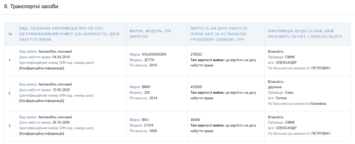Image resolution: width=355 pixels, height=144 pixels.
Task: Select the BMW brand text
Action: point(146,87)
